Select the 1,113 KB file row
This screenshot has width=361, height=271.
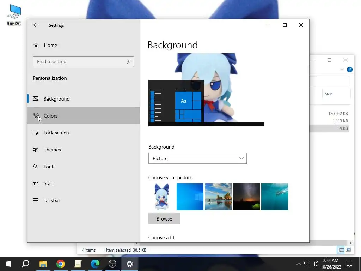coord(330,121)
